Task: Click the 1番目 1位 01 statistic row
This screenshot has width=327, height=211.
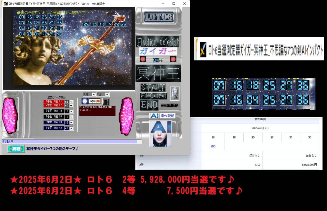Action: tap(54, 102)
